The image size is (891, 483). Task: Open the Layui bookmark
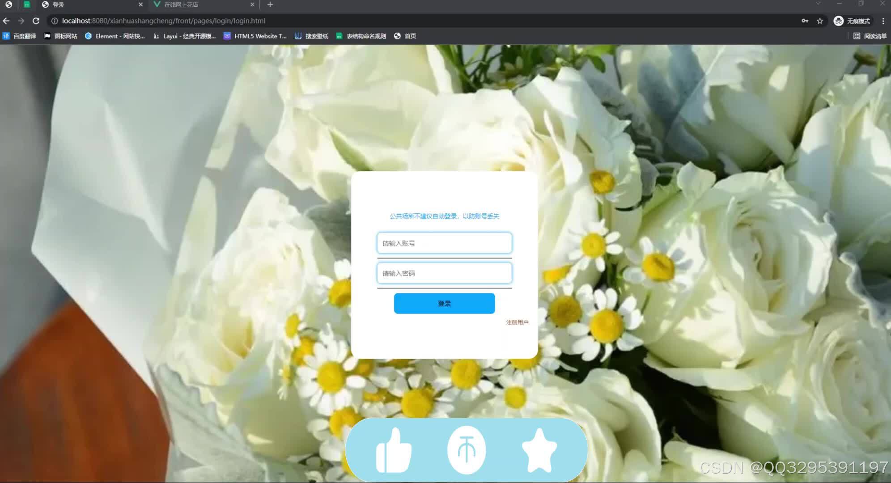coord(184,36)
